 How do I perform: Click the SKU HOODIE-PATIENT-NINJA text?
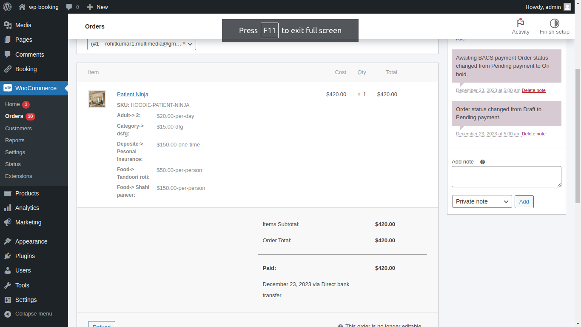(x=153, y=105)
